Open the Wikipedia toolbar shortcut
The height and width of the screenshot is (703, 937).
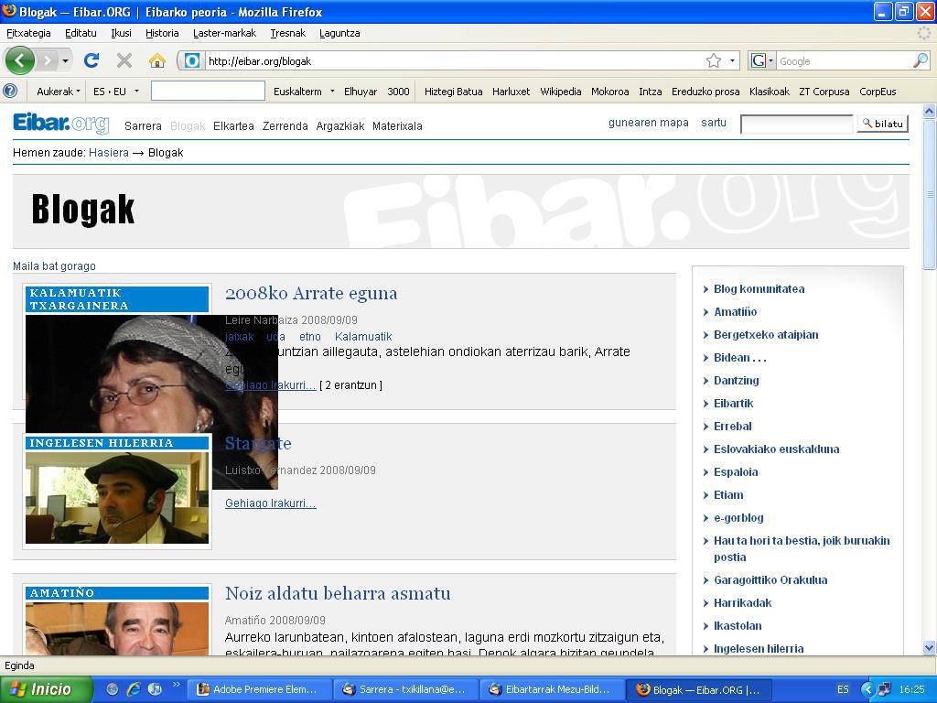point(561,92)
